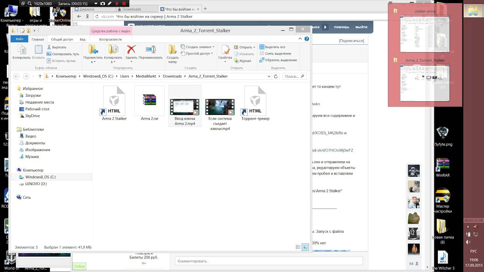The width and height of the screenshot is (484, 272).
Task: Click выйти link in the VK header
Action: pyautogui.click(x=361, y=27)
